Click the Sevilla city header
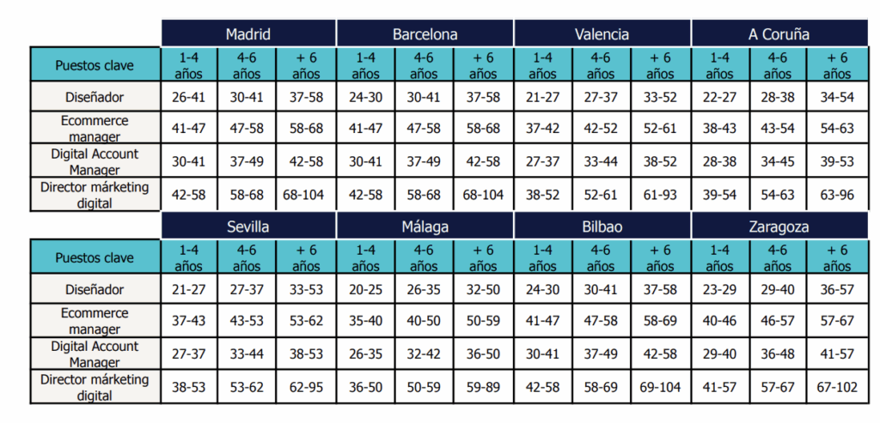Viewport: 880px width, 423px height. pos(248,228)
